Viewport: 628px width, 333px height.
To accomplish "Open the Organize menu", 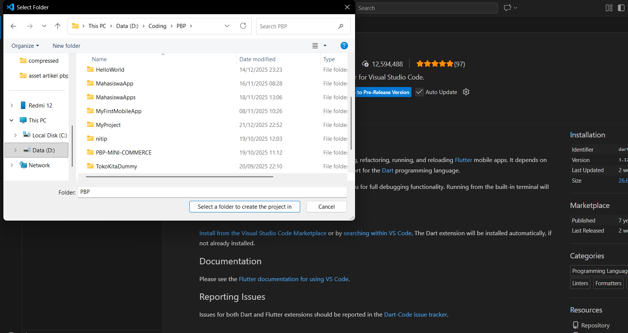I will pos(25,46).
